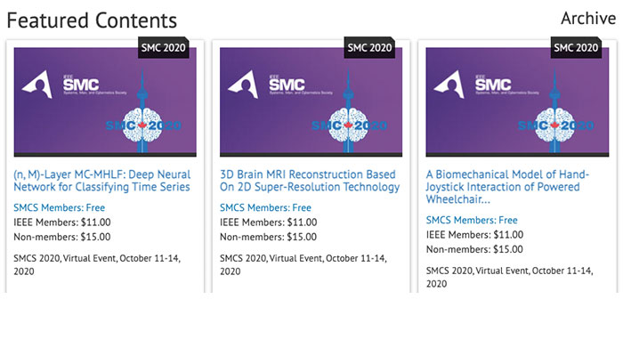This screenshot has width=623, height=356.
Task: Click the third card's SMC 2020 thumbnail
Action: [517, 102]
